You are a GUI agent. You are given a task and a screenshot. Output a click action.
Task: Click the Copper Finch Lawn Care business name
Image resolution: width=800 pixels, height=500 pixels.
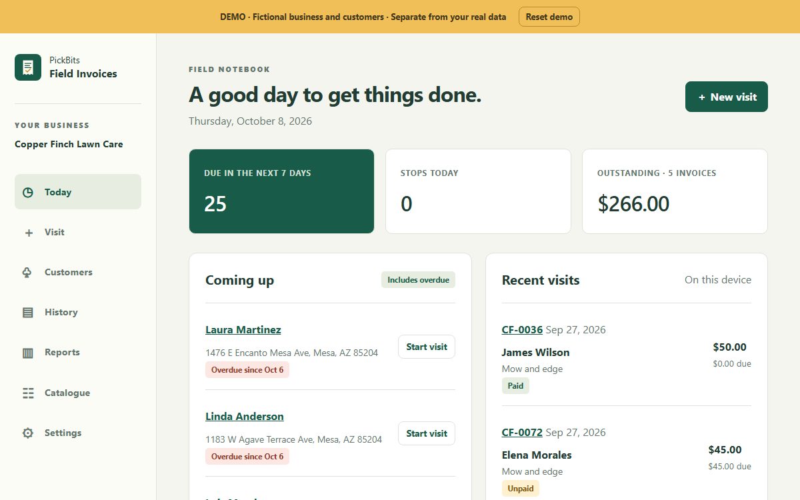pos(69,144)
